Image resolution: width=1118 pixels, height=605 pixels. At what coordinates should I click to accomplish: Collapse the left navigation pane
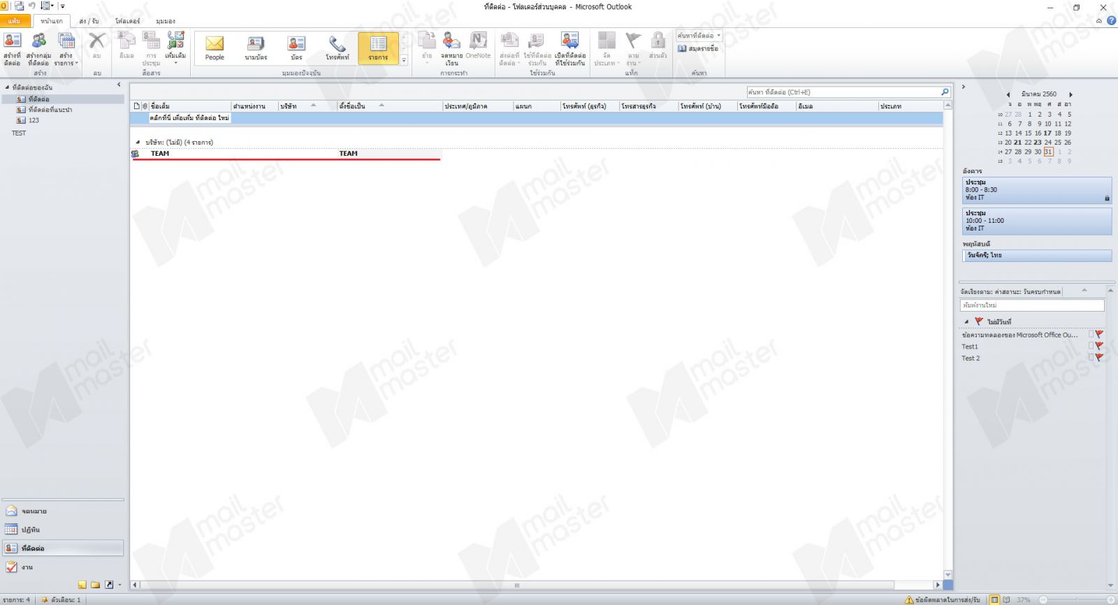[119, 85]
